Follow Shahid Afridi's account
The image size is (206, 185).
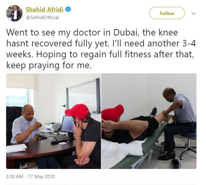pos(167,13)
